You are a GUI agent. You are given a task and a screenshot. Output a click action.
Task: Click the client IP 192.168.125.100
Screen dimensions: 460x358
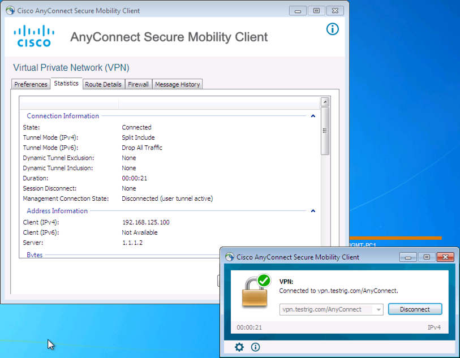146,222
